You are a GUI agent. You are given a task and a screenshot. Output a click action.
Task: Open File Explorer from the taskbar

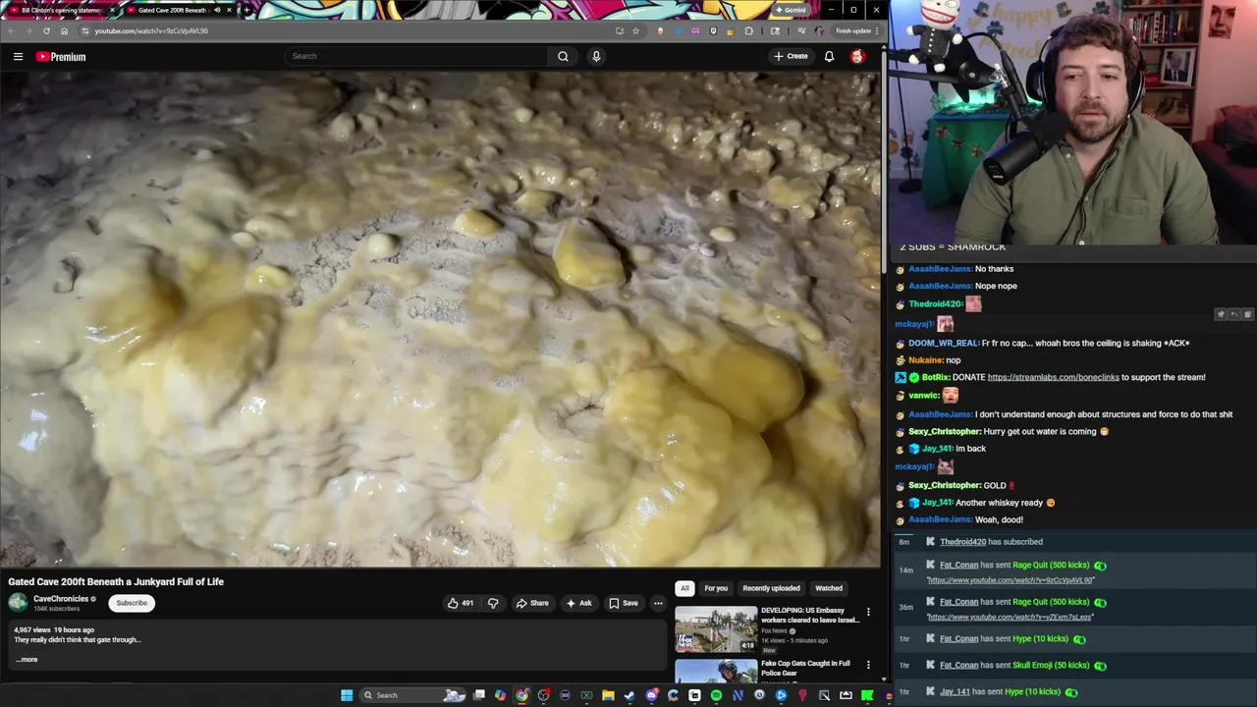click(608, 695)
